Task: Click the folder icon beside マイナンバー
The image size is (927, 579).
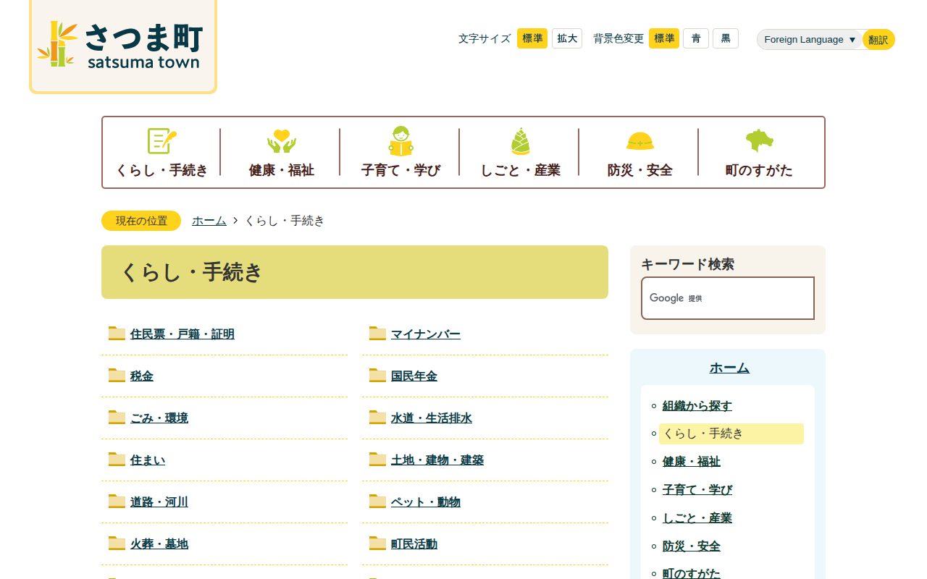Action: tap(378, 333)
